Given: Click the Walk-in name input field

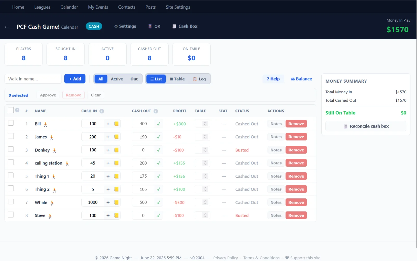Looking at the screenshot, I should coord(33,79).
